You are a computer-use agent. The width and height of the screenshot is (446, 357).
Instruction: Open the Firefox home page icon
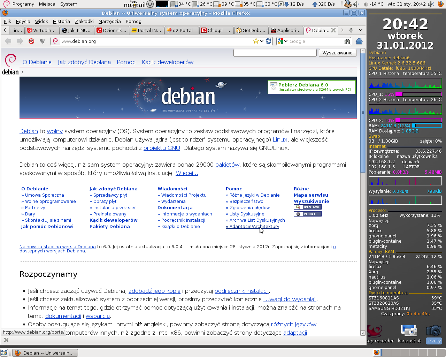click(359, 41)
